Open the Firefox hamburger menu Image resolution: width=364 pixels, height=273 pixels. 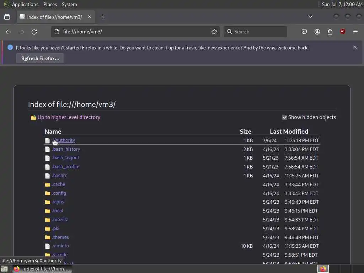pos(355,32)
